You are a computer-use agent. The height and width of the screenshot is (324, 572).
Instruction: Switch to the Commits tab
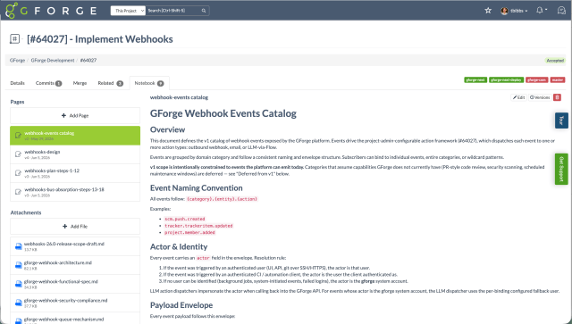tap(48, 83)
